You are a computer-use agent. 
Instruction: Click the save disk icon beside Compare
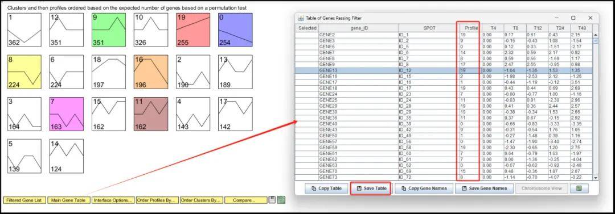(x=272, y=200)
